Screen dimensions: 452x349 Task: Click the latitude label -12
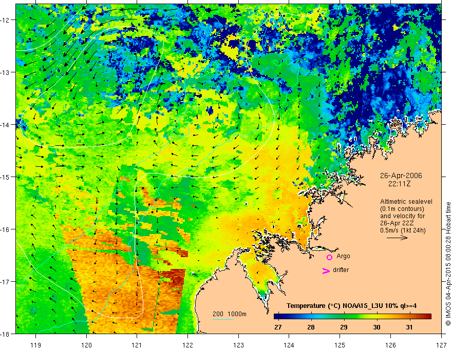[x=5, y=20]
